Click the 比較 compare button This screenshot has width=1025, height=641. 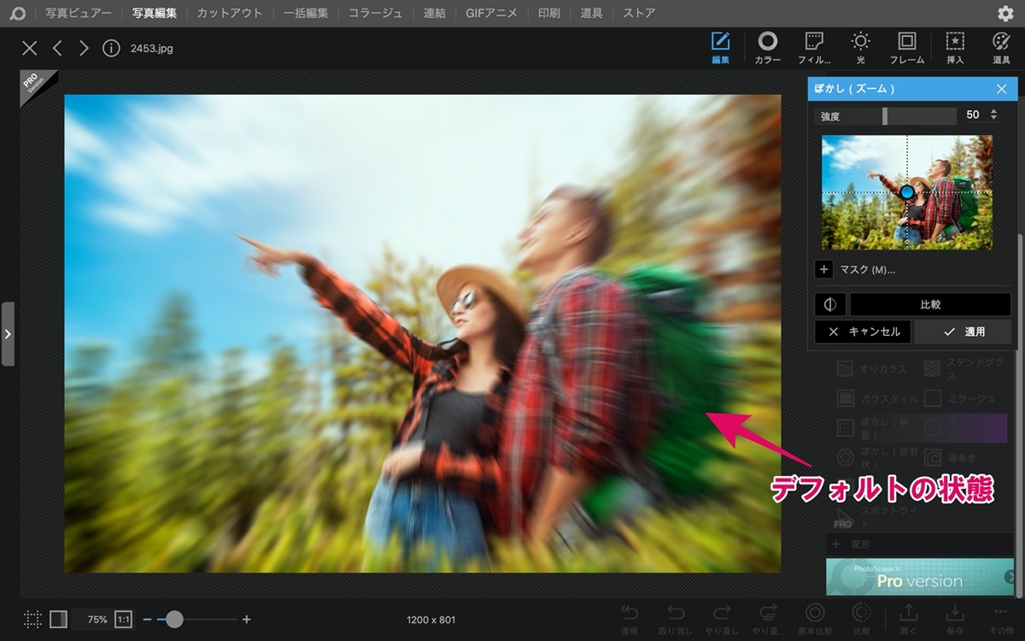(930, 305)
